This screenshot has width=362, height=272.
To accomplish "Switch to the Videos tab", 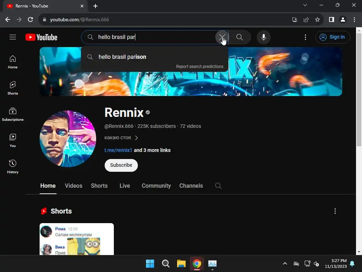I will click(74, 186).
